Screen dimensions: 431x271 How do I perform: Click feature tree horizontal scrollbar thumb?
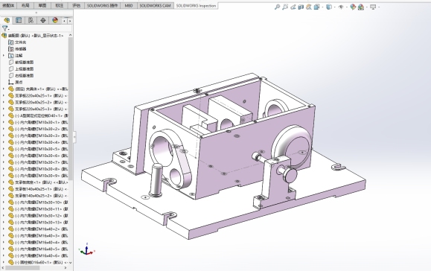pyautogui.click(x=22, y=268)
